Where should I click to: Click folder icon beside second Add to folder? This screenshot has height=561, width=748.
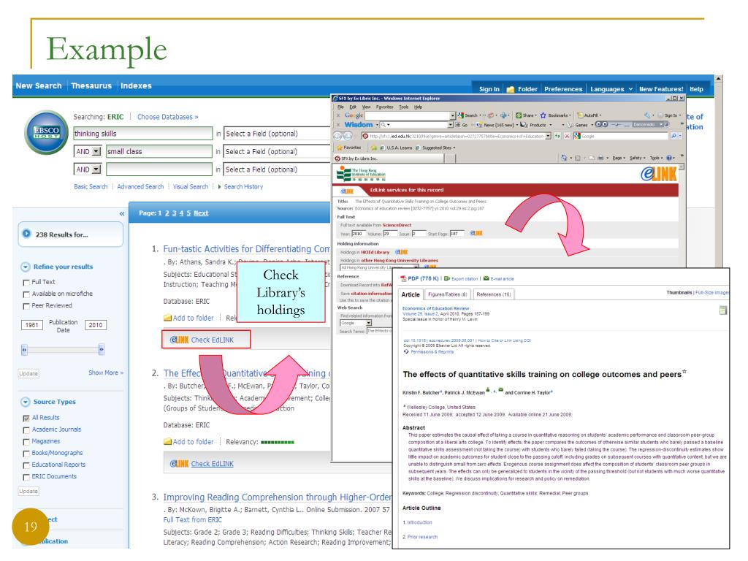click(167, 442)
